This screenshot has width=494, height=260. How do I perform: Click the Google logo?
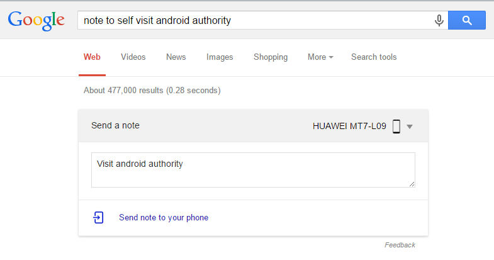tap(36, 20)
